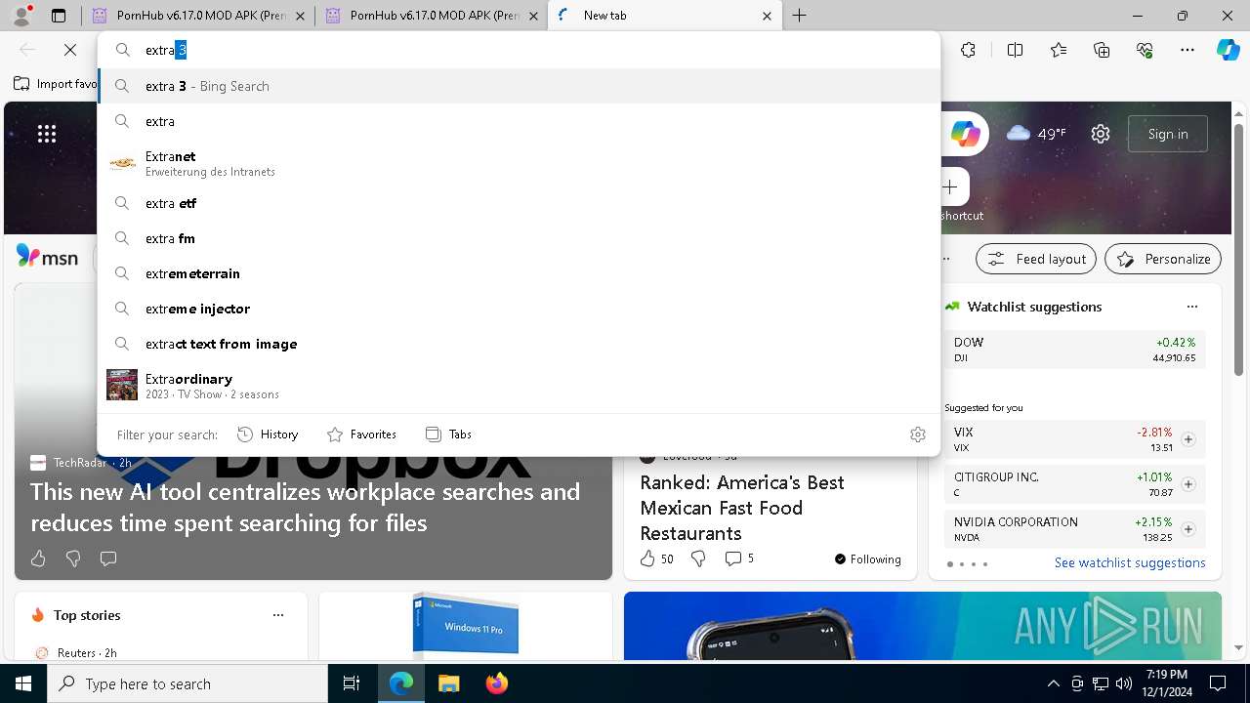Filter search by History
Image resolution: width=1250 pixels, height=703 pixels.
pyautogui.click(x=268, y=434)
